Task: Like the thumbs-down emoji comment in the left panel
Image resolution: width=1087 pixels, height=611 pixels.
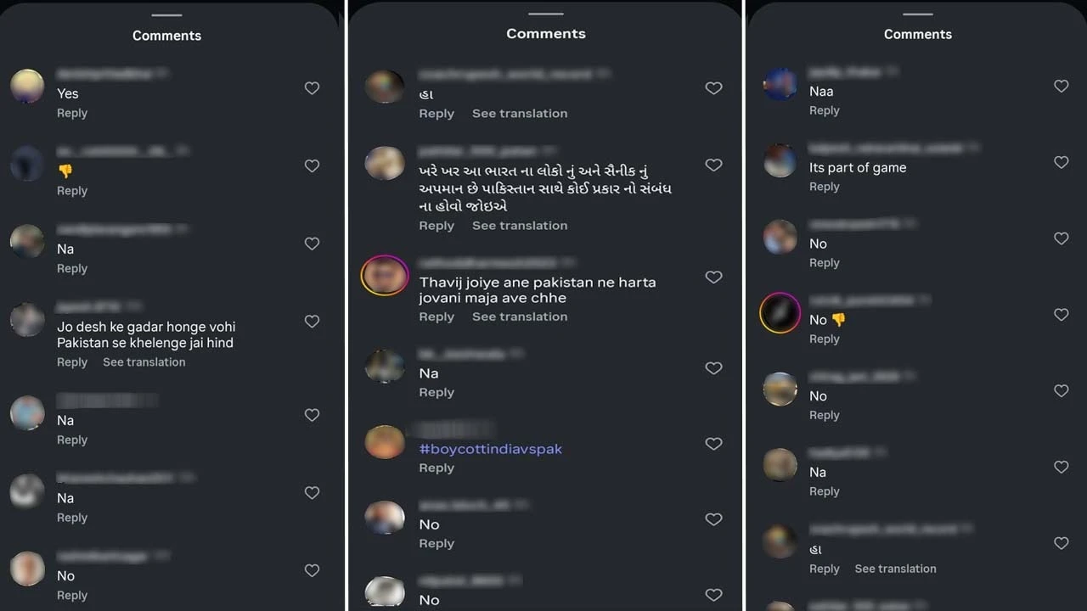Action: tap(312, 166)
